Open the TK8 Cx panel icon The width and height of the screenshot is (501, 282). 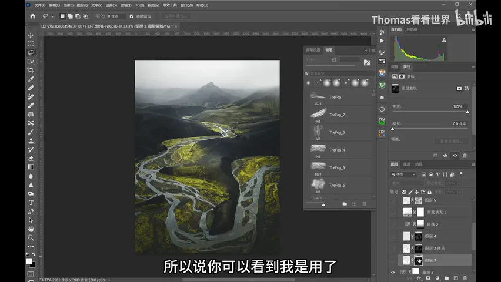point(382,133)
